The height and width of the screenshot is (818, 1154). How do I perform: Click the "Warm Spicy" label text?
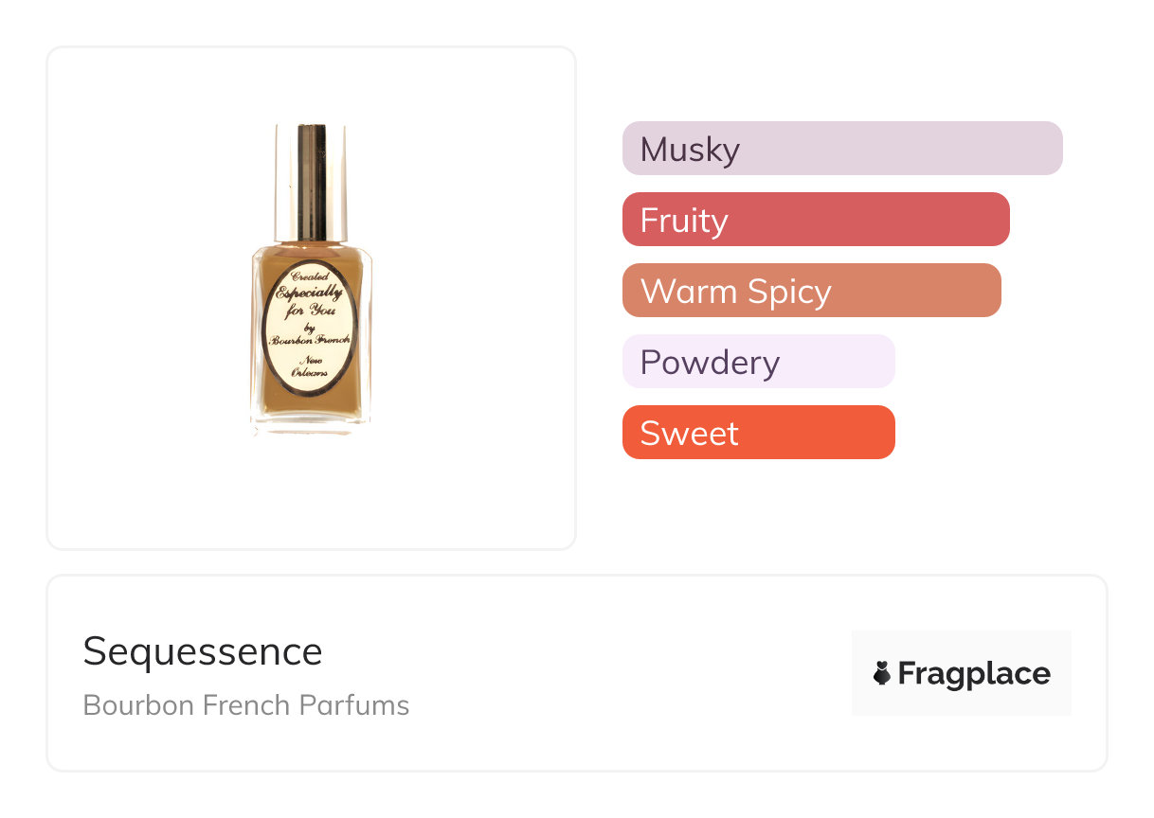click(x=735, y=292)
